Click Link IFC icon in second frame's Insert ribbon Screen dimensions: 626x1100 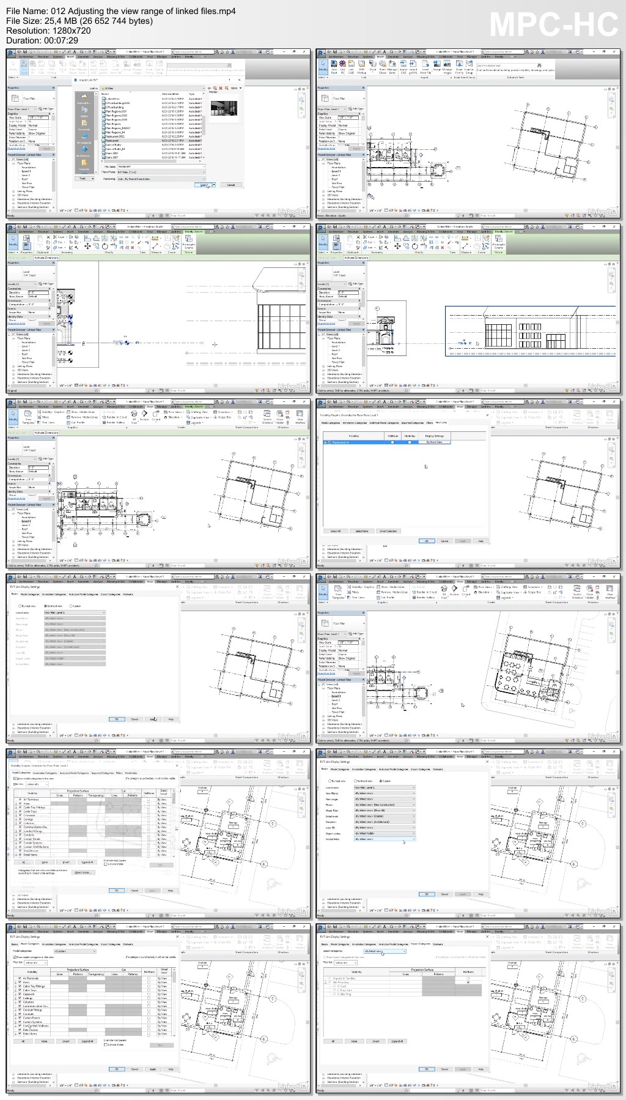point(342,65)
